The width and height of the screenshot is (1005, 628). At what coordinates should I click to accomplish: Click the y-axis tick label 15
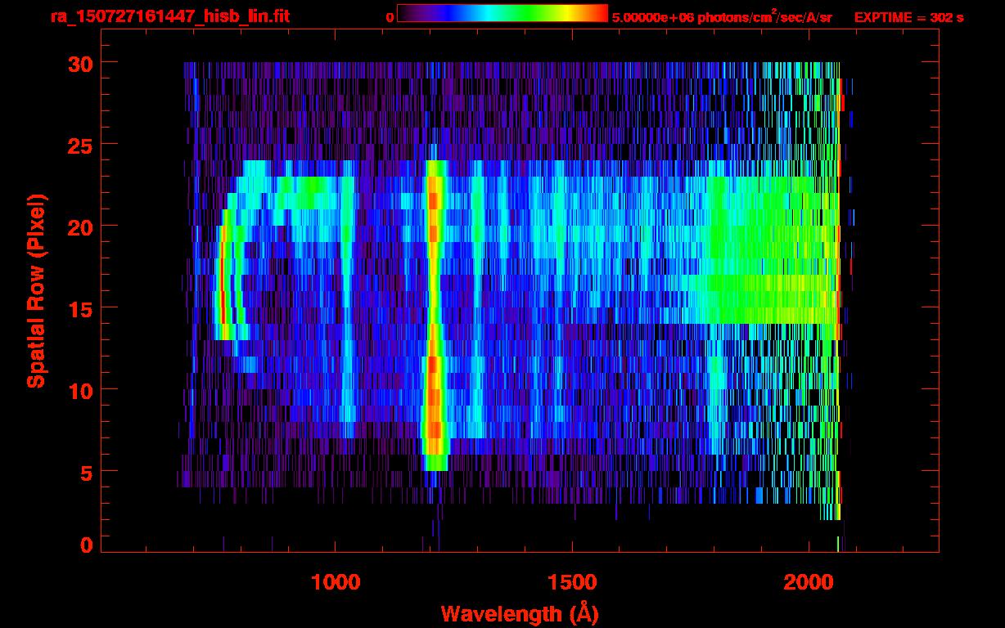pos(80,308)
